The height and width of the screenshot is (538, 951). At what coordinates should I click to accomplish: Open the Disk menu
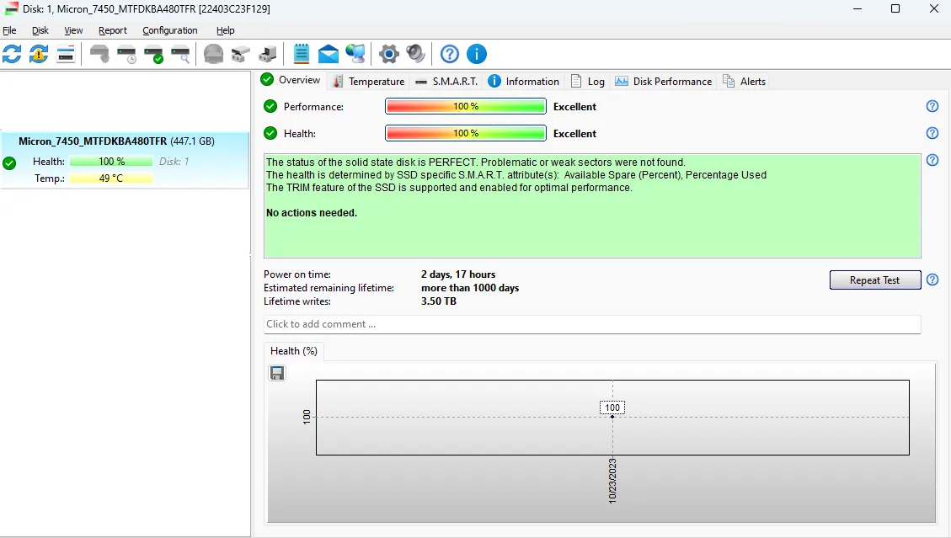coord(40,30)
